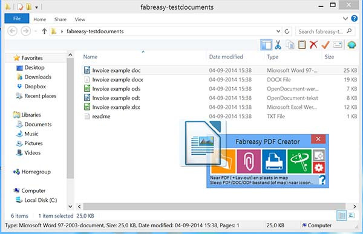The image size is (363, 234).
Task: Sort by Date modified column header
Action: pyautogui.click(x=226, y=57)
